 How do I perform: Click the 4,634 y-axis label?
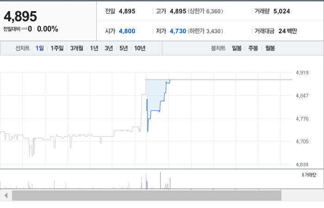(x=302, y=165)
